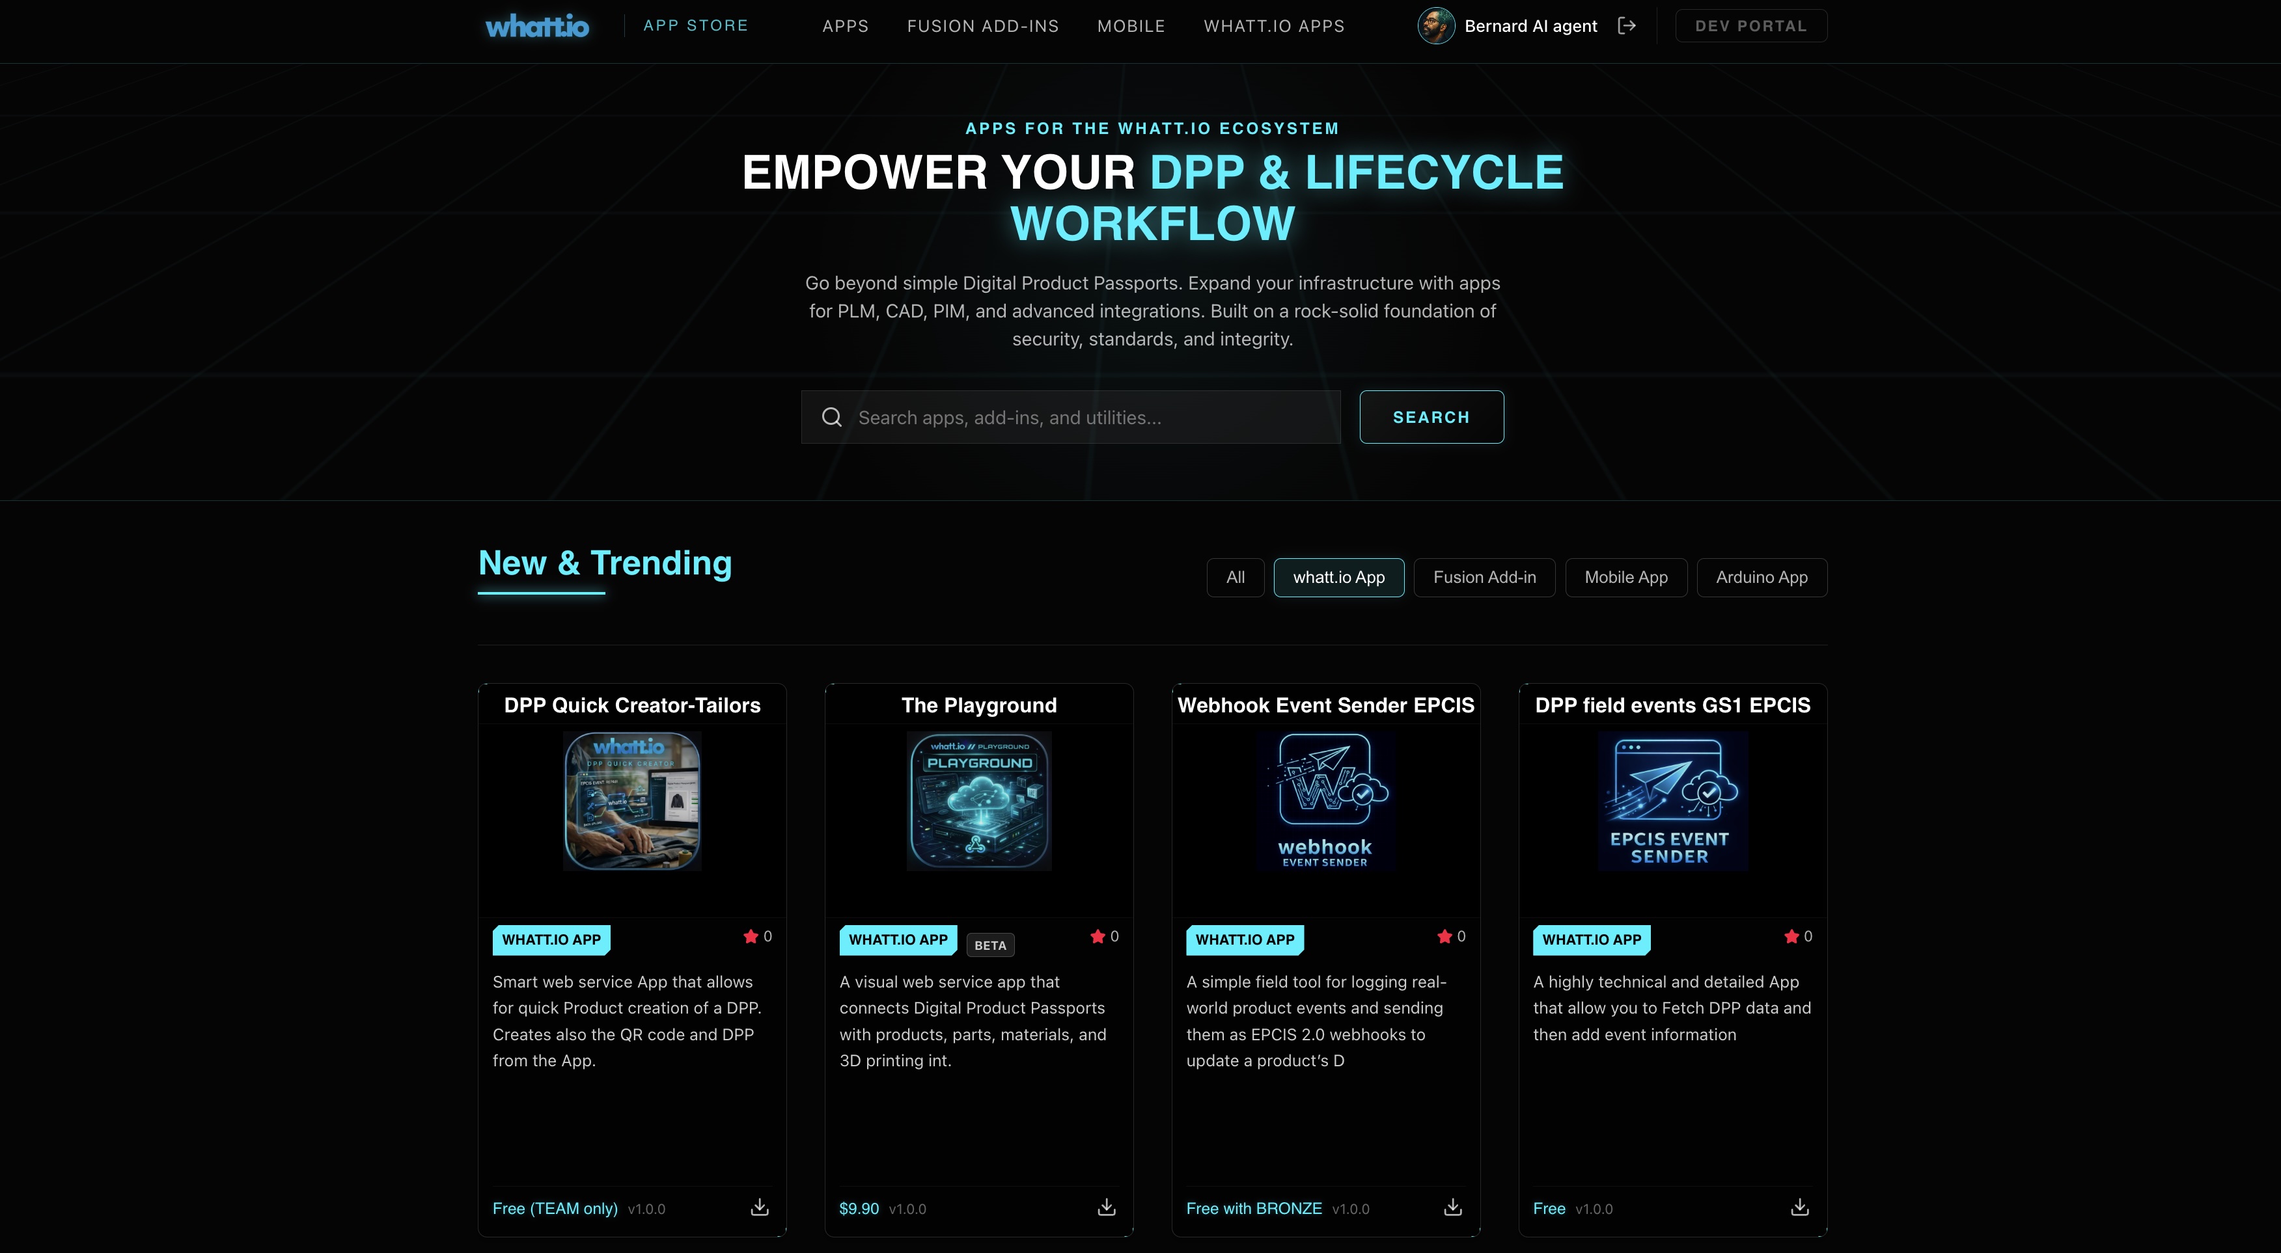Click the logout icon beside Bernard AI agent
The image size is (2281, 1253).
tap(1627, 25)
